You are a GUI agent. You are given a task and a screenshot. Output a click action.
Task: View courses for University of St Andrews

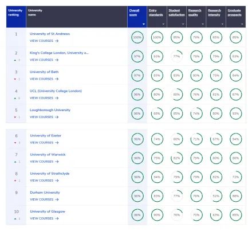click(x=44, y=41)
